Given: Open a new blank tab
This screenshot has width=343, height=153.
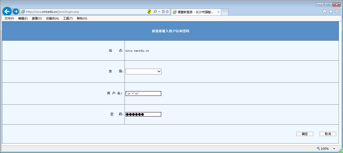Looking at the screenshot, I should point(225,12).
